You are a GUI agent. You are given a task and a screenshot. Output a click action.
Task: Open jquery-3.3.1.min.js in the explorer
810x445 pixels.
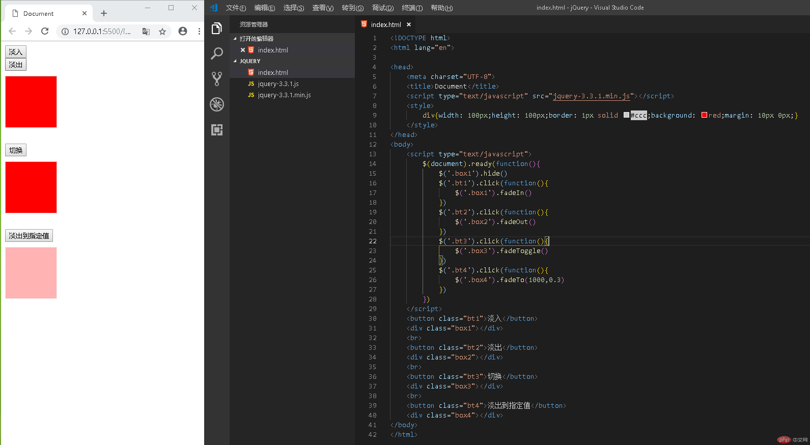point(292,95)
